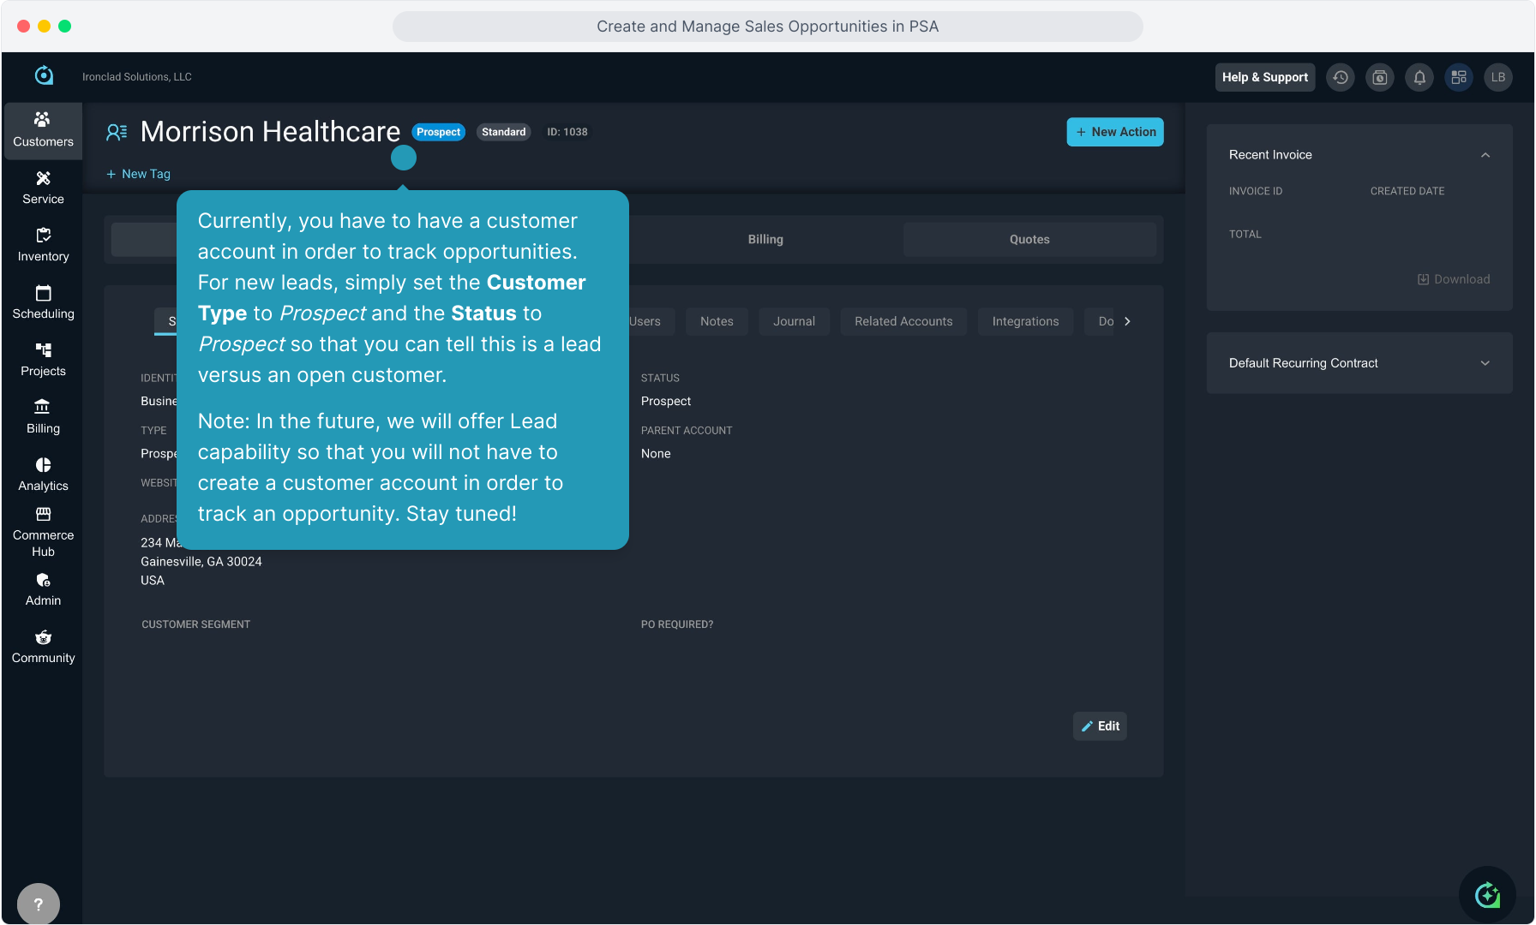
Task: Click the tooltip hotspot dot
Action: point(404,158)
